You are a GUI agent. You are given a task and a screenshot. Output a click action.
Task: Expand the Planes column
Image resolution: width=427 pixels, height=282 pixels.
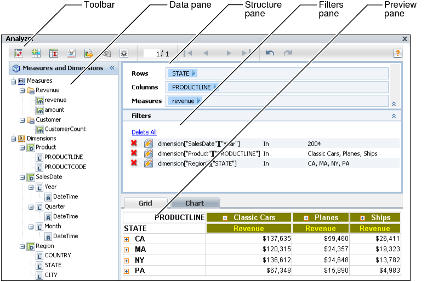(306, 218)
